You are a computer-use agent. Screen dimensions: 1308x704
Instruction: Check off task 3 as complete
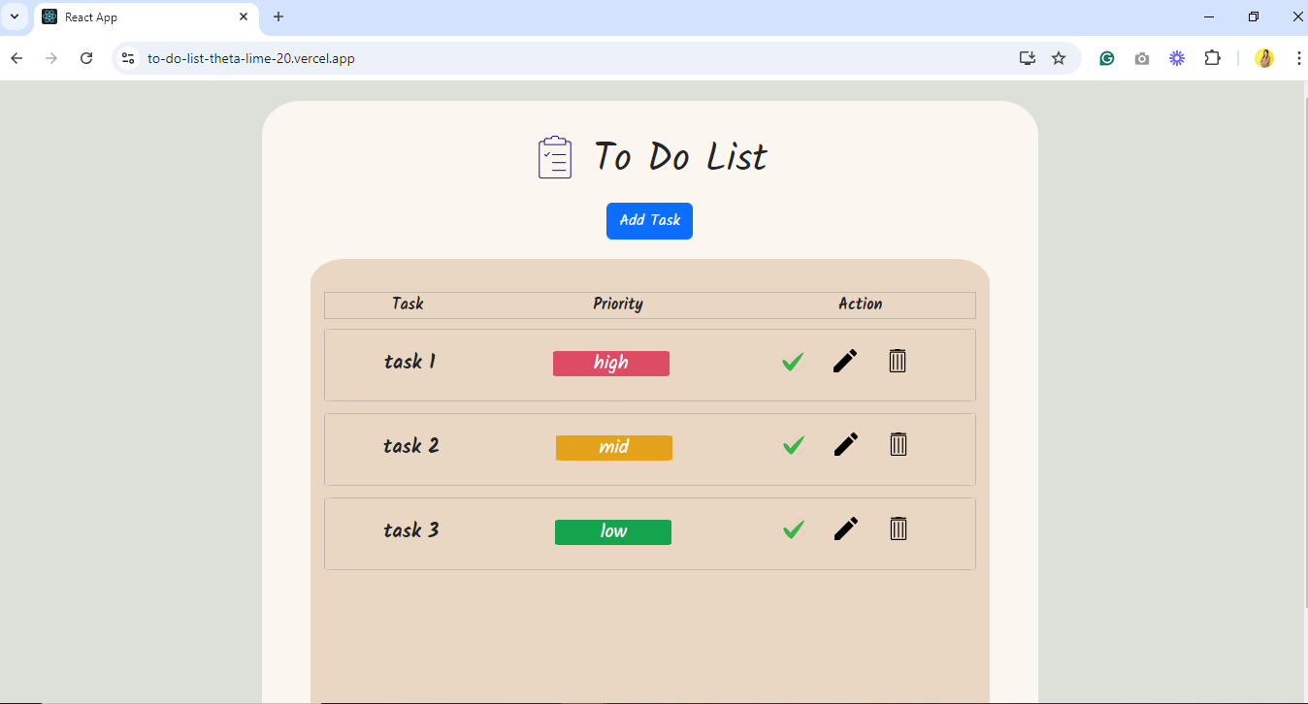pos(794,529)
